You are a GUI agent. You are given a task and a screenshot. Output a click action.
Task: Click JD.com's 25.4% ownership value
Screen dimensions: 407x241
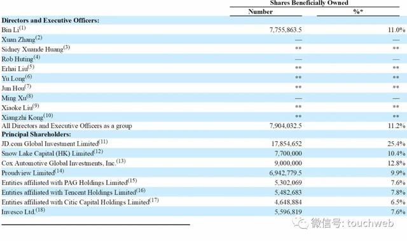pyautogui.click(x=396, y=144)
